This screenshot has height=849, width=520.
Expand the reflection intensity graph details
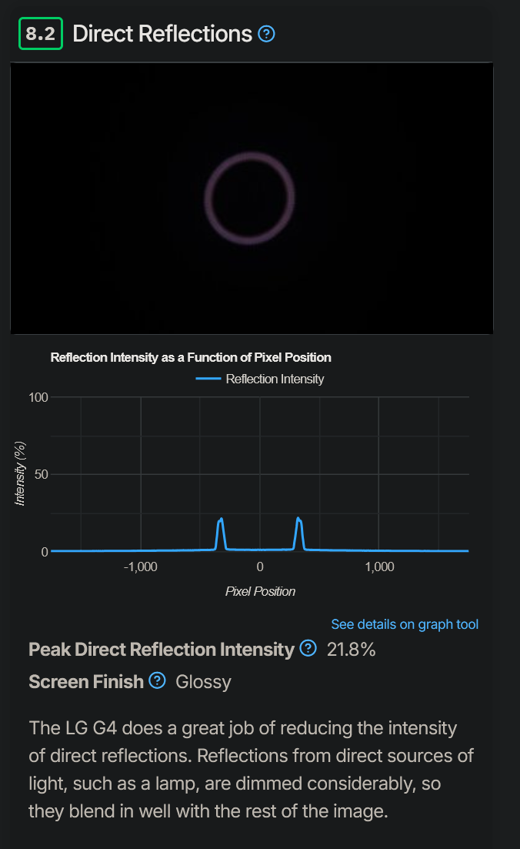(x=404, y=624)
